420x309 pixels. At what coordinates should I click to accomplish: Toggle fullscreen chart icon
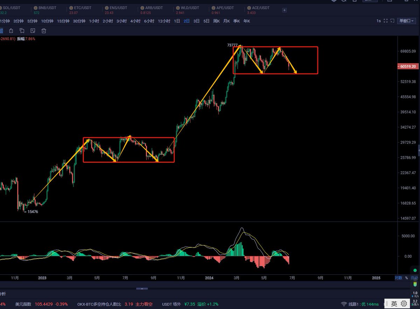[x=386, y=21]
